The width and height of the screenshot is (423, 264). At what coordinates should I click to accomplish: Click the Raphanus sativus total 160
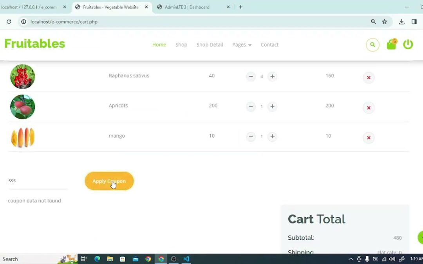pyautogui.click(x=330, y=76)
